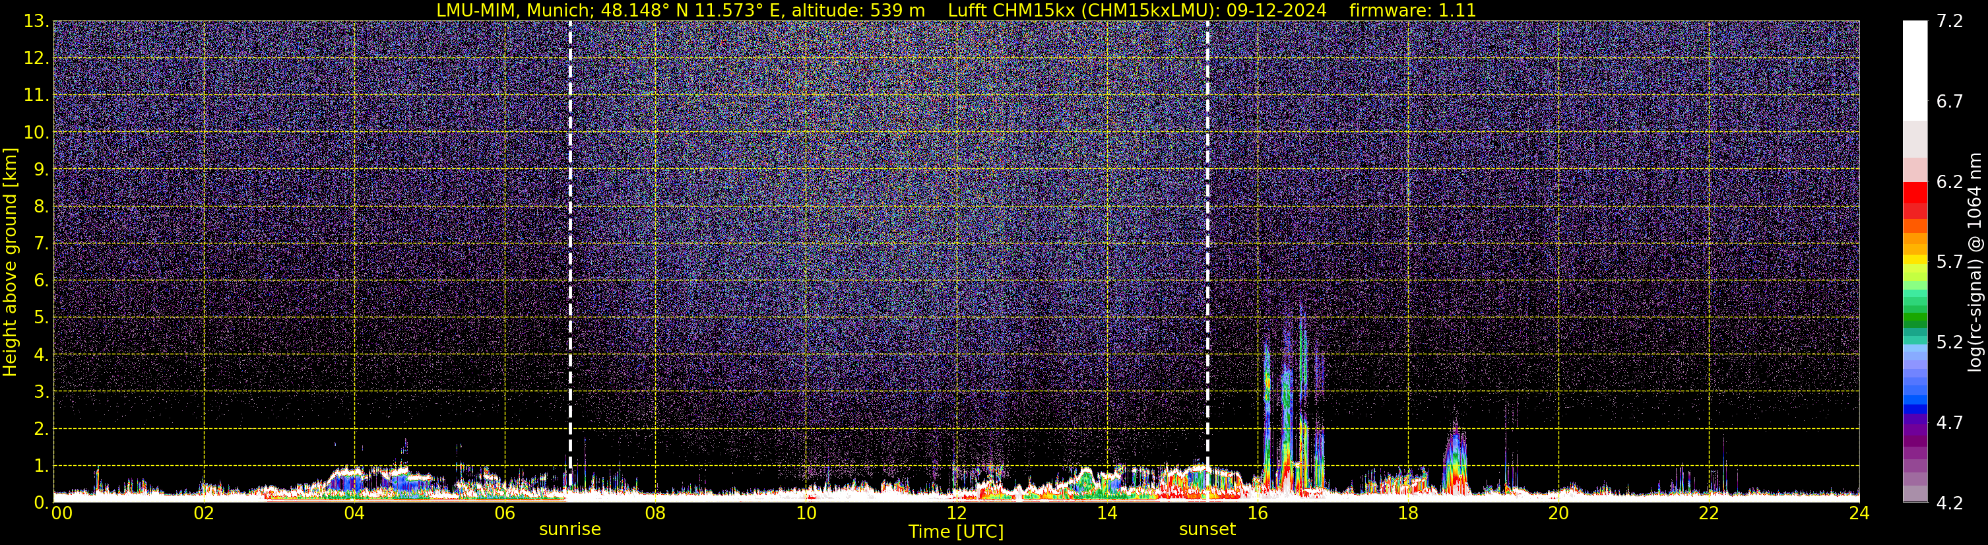
Task: Click y-axis tick label 0.
Action: pyautogui.click(x=41, y=503)
